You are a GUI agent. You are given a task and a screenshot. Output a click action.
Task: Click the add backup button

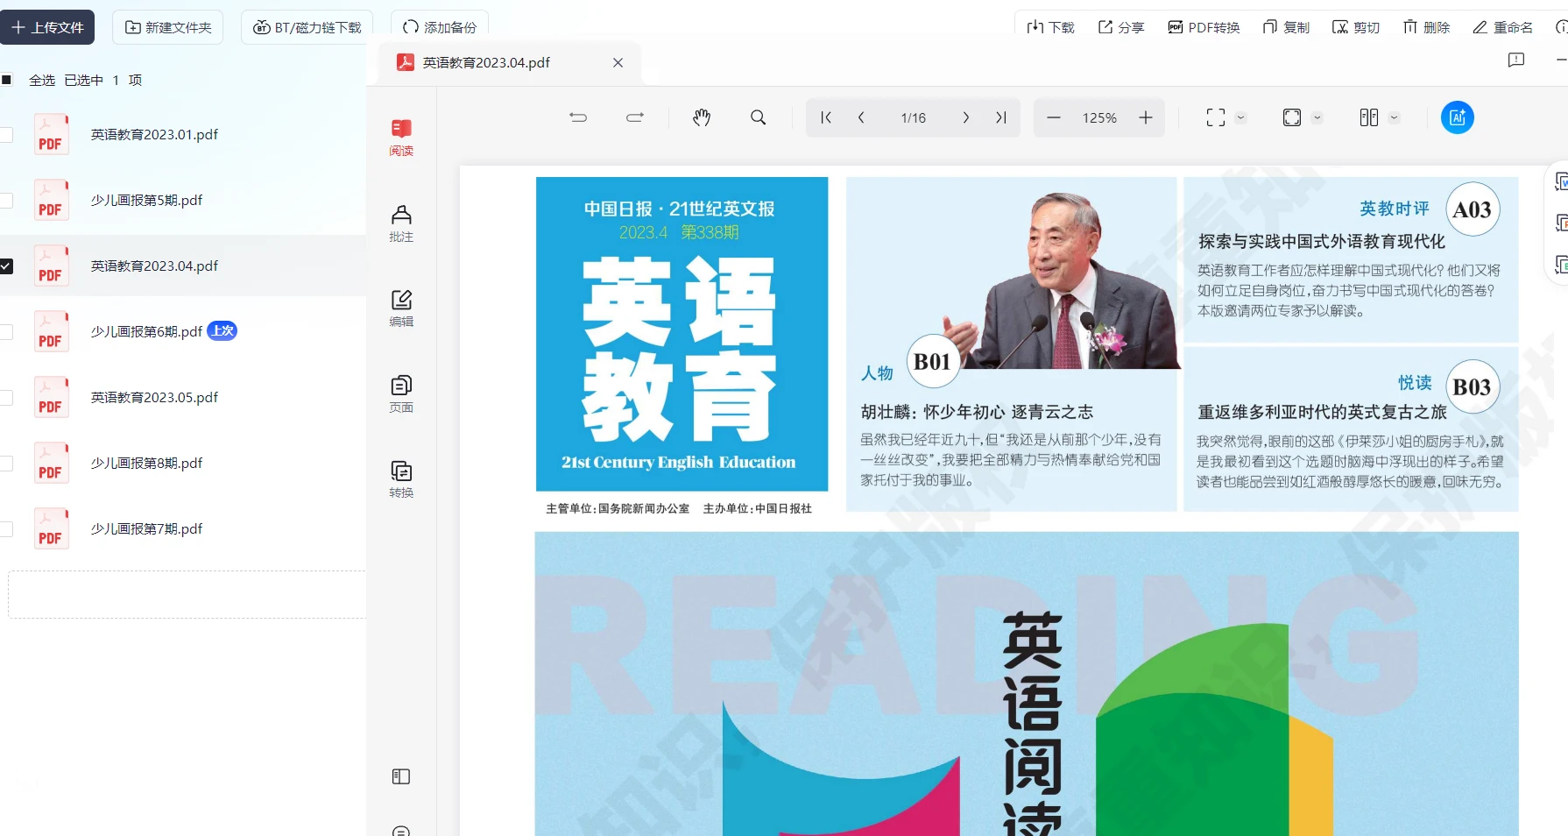[x=440, y=27]
